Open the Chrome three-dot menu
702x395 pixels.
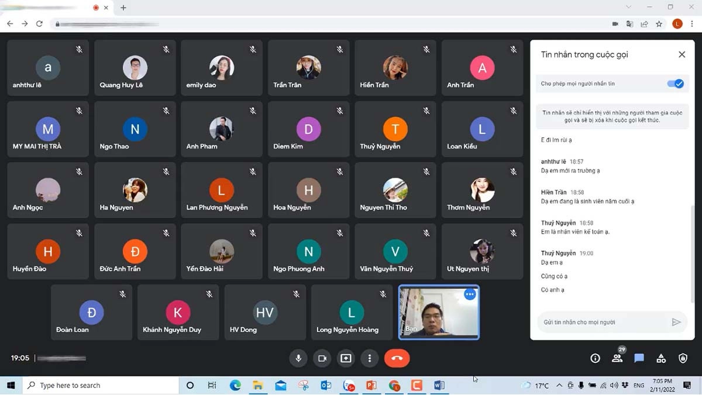click(692, 24)
